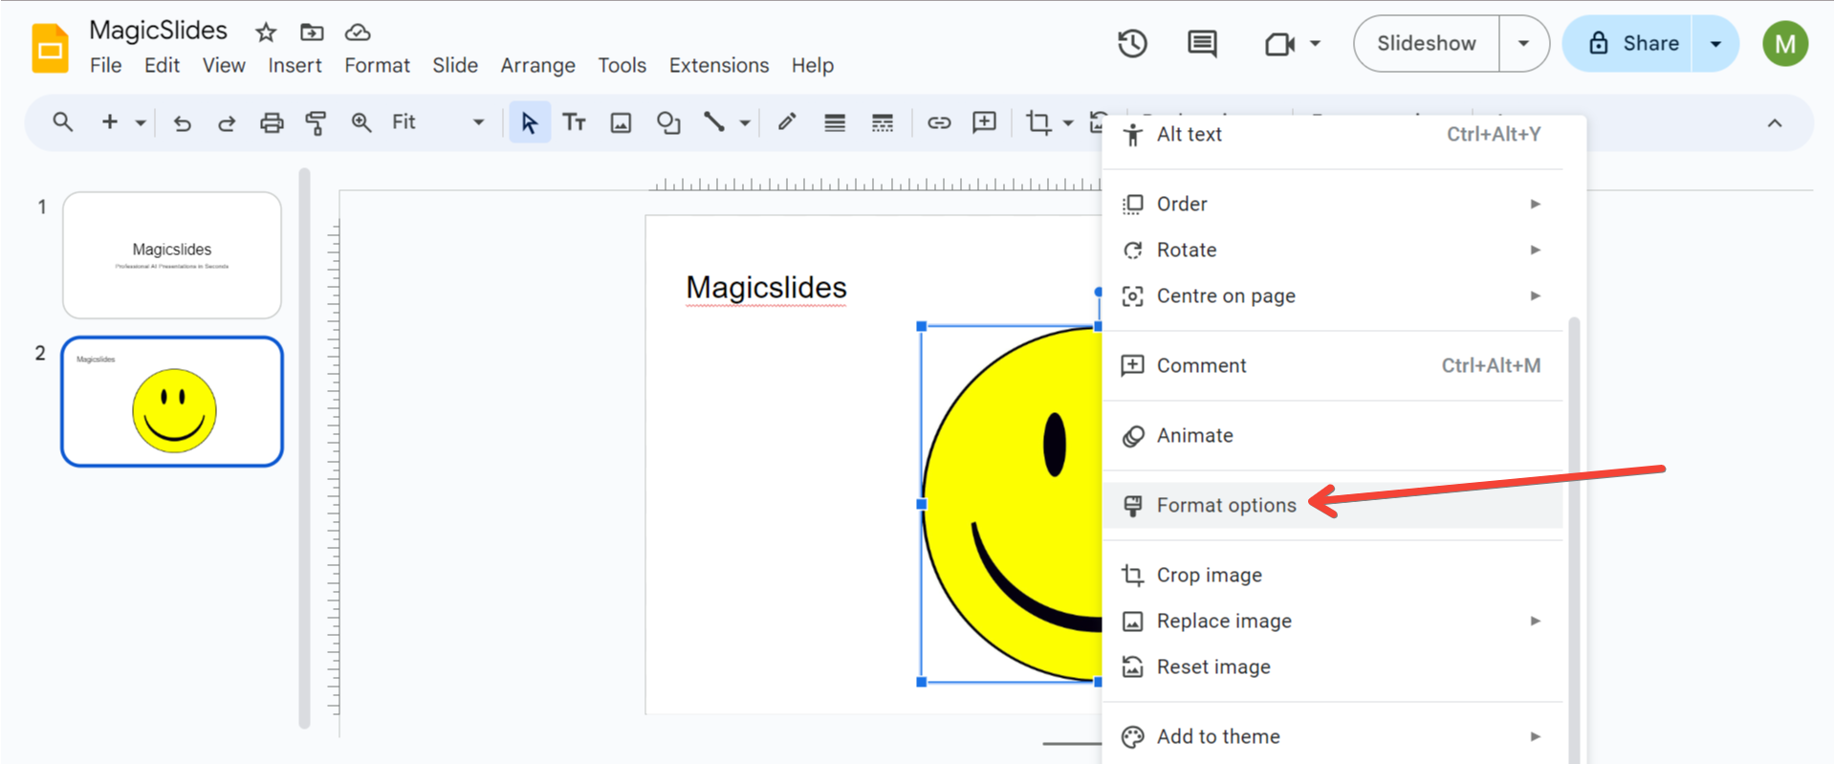This screenshot has width=1834, height=764.
Task: Click the insert image toolbar icon
Action: pyautogui.click(x=621, y=122)
